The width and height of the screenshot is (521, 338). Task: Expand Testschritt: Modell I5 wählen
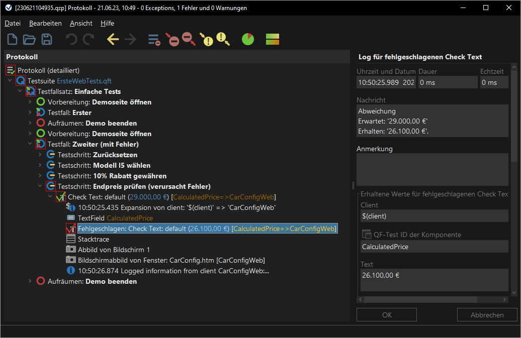coord(40,165)
